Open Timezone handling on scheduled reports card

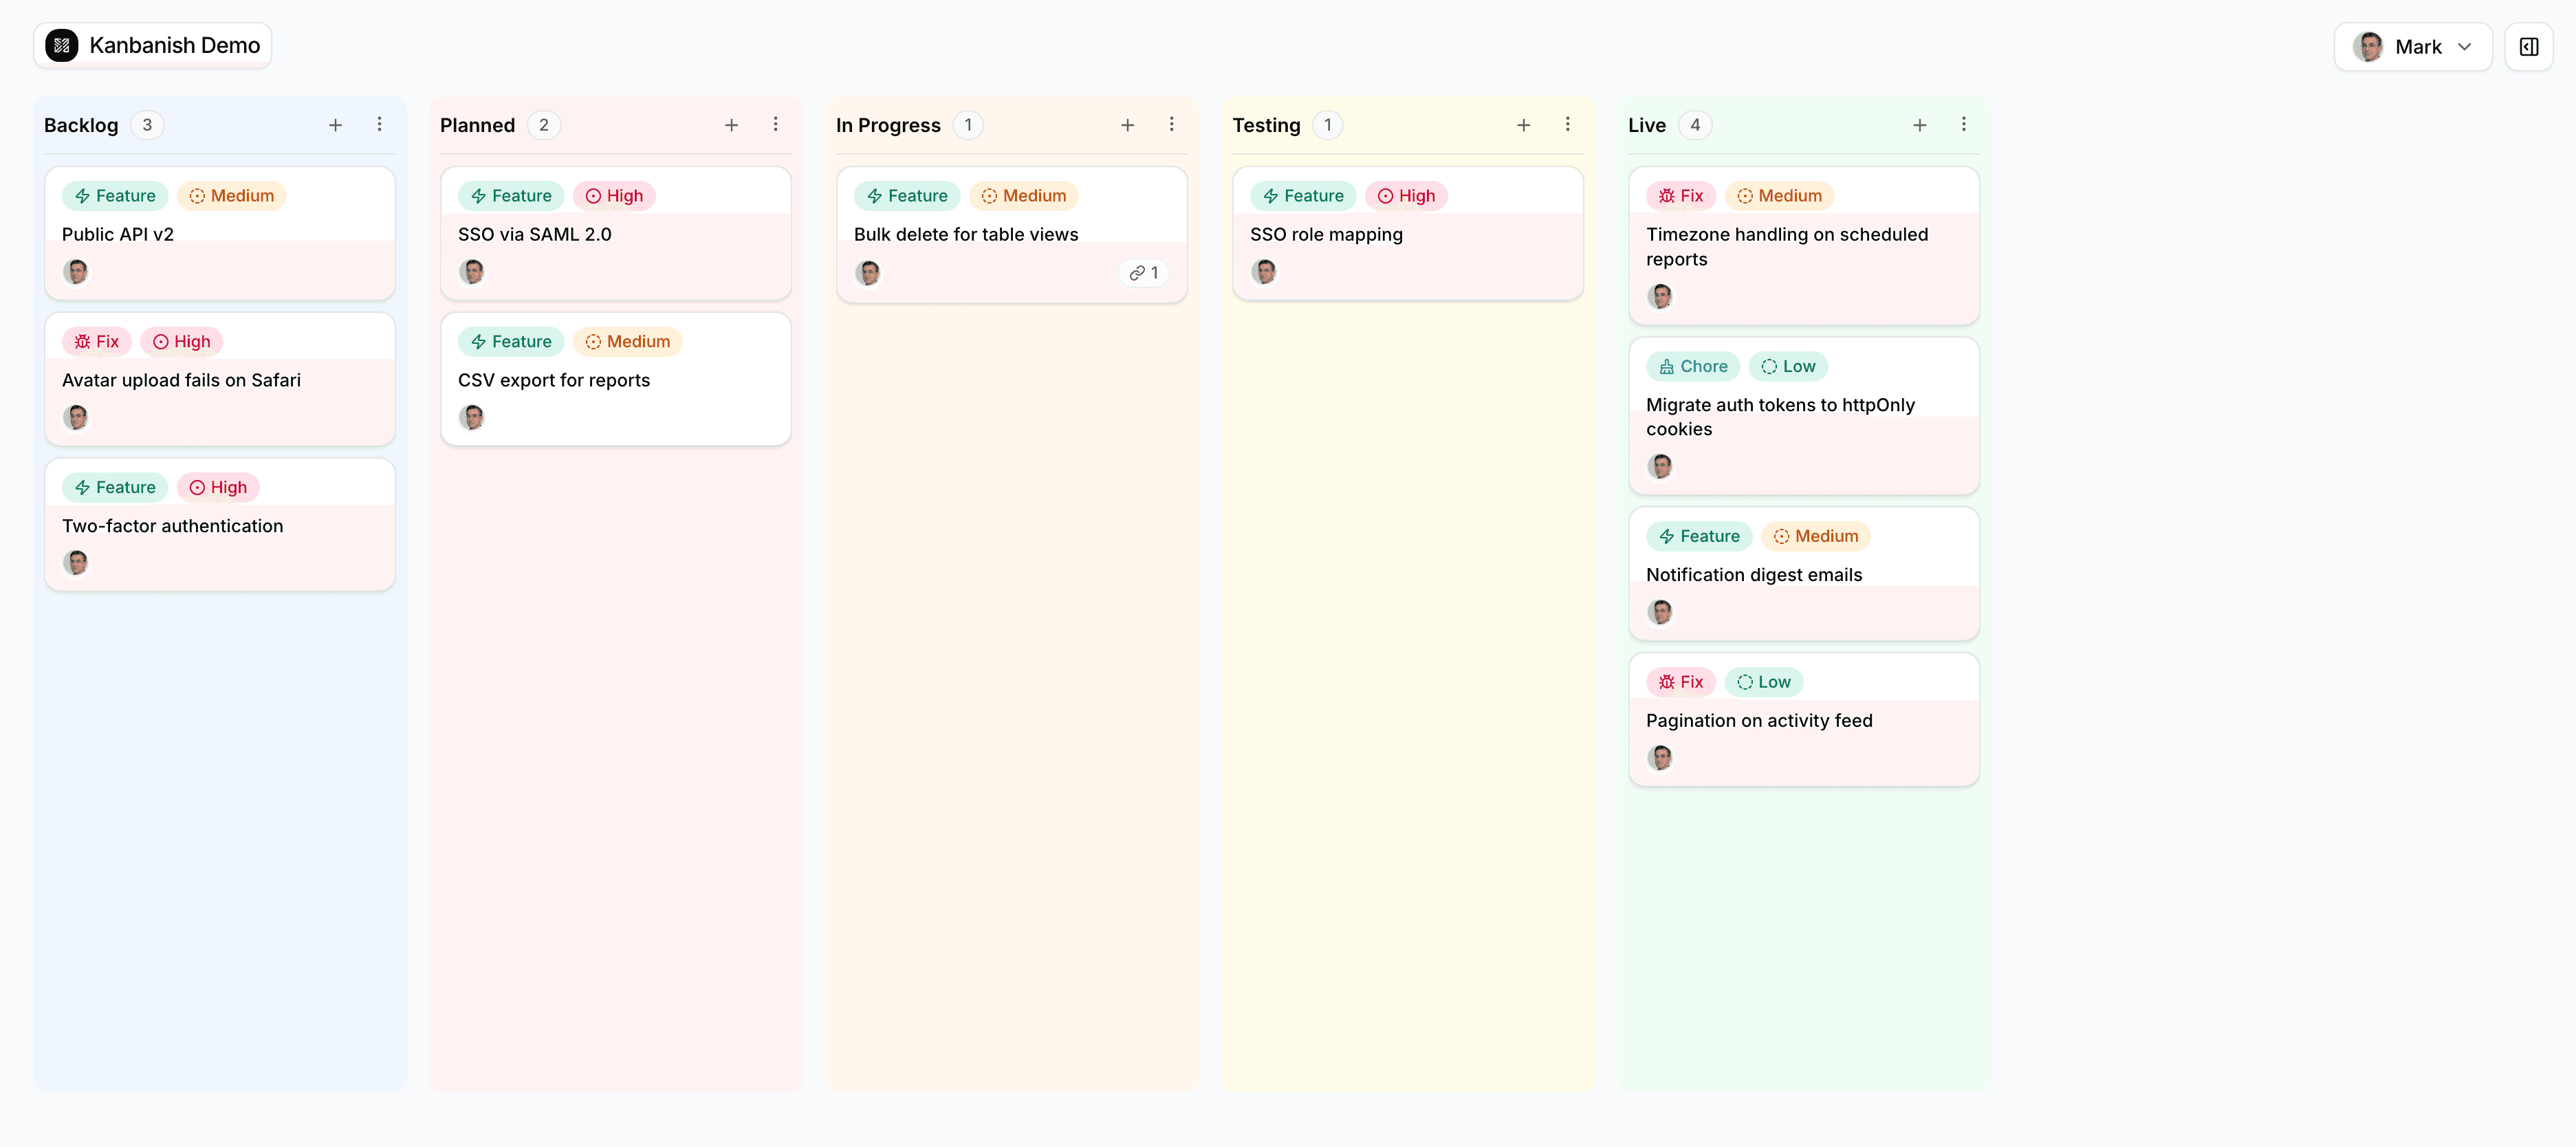[x=1804, y=246]
